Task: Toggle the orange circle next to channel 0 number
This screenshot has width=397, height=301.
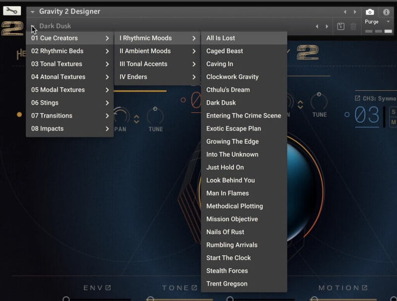Action: (x=183, y=100)
